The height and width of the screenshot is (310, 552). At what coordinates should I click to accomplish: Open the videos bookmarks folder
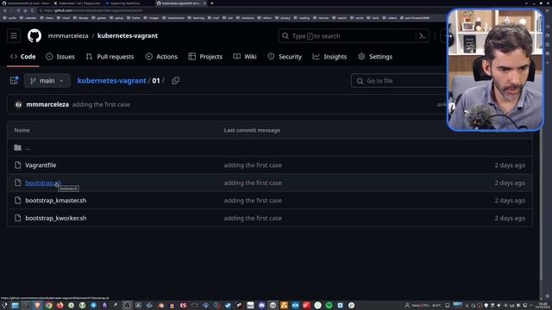pyautogui.click(x=390, y=17)
